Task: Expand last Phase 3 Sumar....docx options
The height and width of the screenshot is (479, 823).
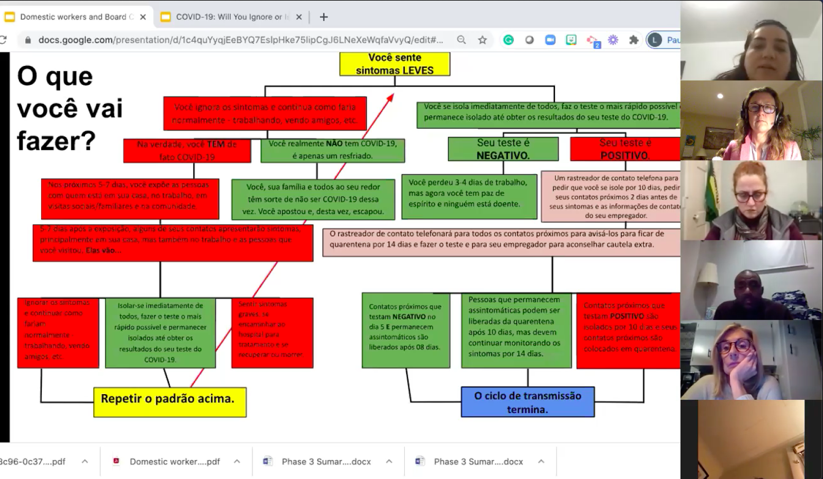Action: (x=541, y=462)
